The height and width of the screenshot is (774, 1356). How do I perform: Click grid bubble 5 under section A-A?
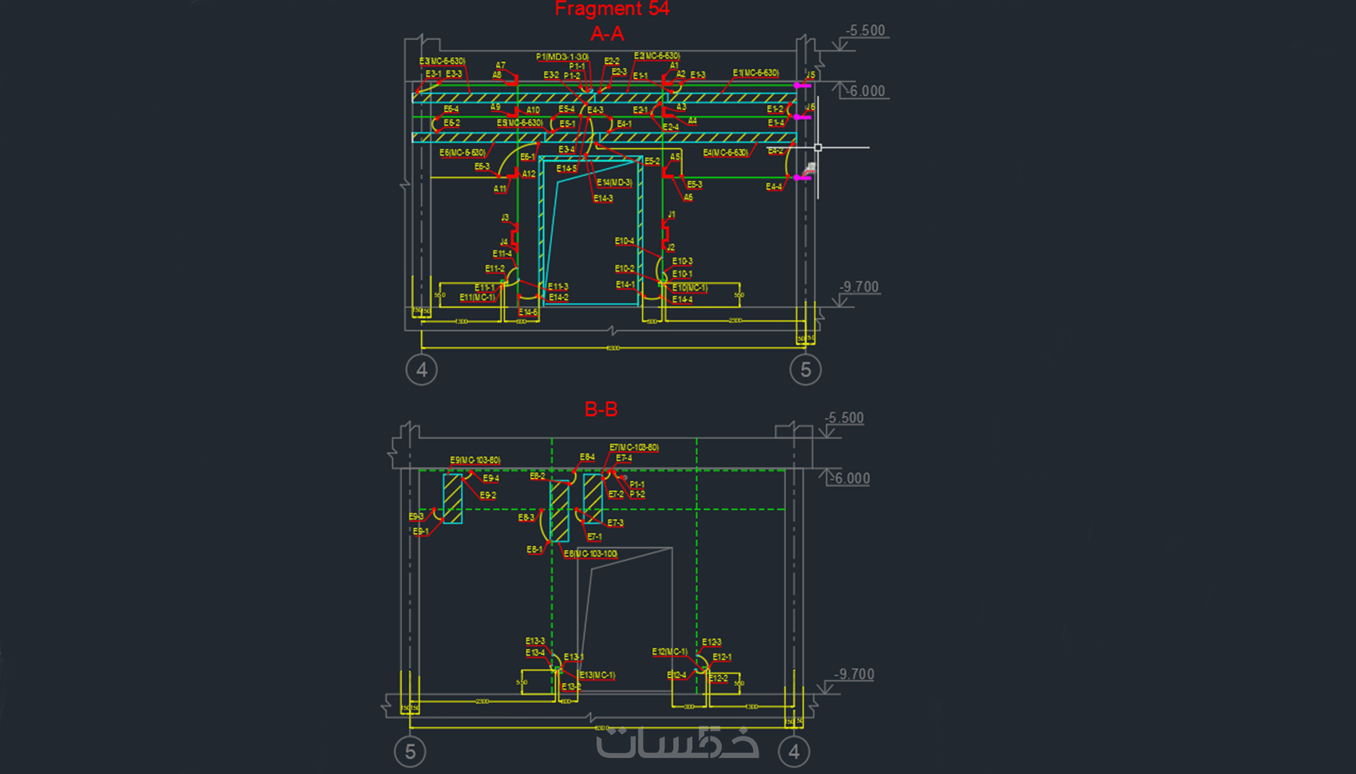[806, 369]
